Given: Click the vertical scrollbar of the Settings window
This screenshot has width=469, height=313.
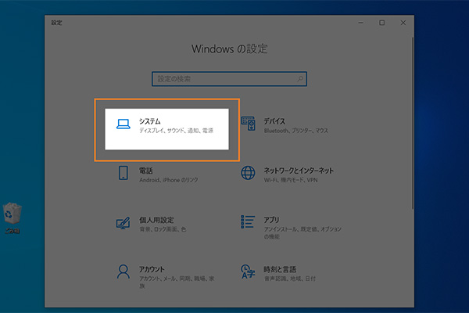Looking at the screenshot, I should [413, 123].
